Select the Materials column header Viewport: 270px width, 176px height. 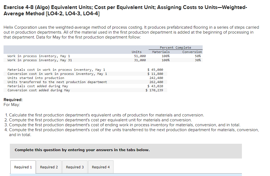coord(161,52)
